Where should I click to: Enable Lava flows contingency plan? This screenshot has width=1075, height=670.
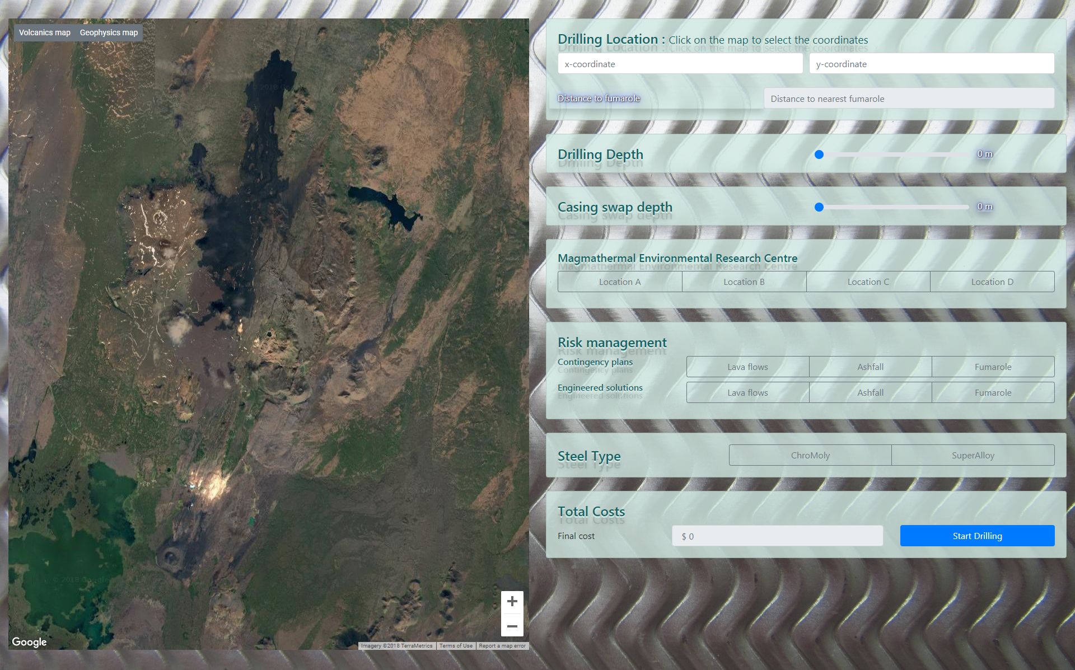coord(747,367)
